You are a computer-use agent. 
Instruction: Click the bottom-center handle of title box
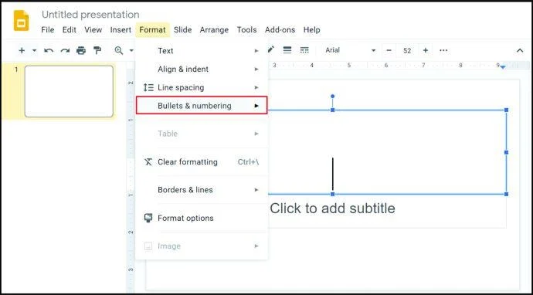(332, 194)
